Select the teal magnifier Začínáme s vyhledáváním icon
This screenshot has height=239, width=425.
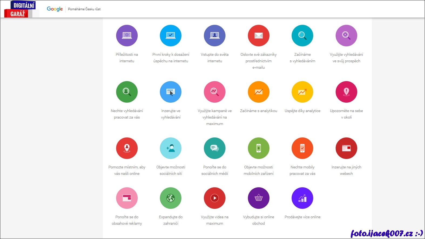pos(302,36)
